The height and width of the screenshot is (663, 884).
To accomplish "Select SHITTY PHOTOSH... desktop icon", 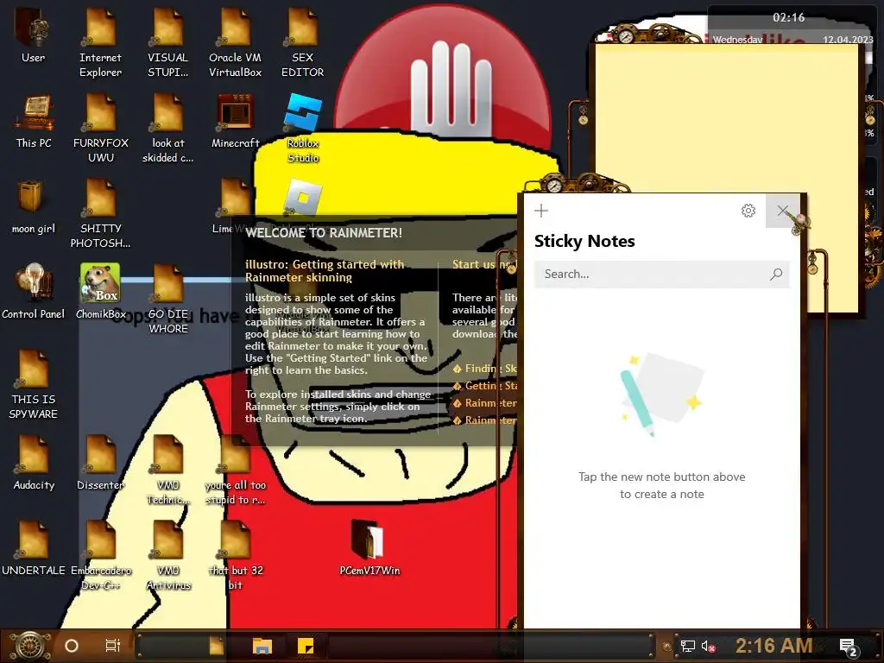I will 100,213.
